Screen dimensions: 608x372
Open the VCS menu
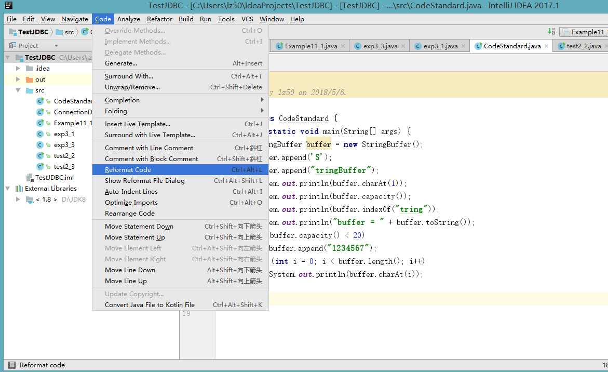[x=247, y=19]
